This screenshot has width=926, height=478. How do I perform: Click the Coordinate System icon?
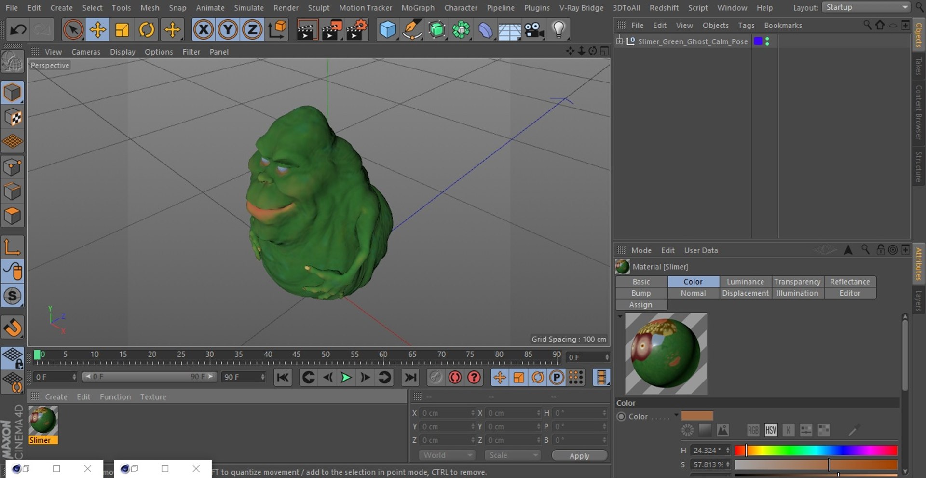(277, 30)
